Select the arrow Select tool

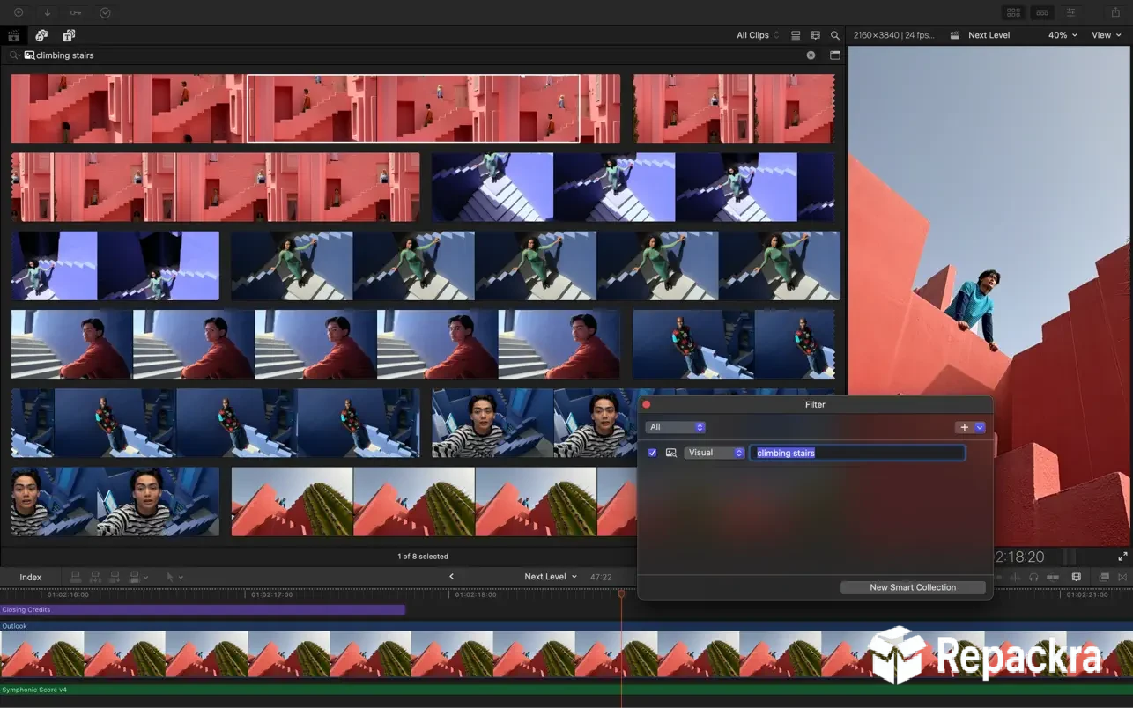(x=169, y=577)
